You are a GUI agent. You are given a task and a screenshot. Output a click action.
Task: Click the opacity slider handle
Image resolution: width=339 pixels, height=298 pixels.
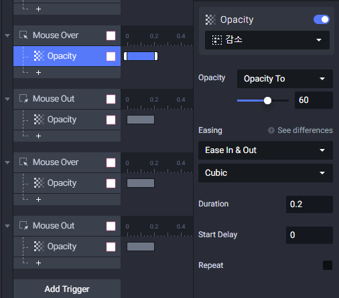click(267, 100)
